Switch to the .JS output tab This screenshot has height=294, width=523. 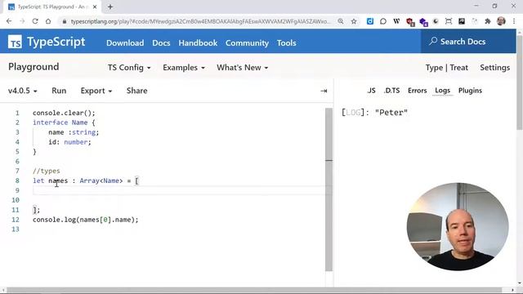371,91
